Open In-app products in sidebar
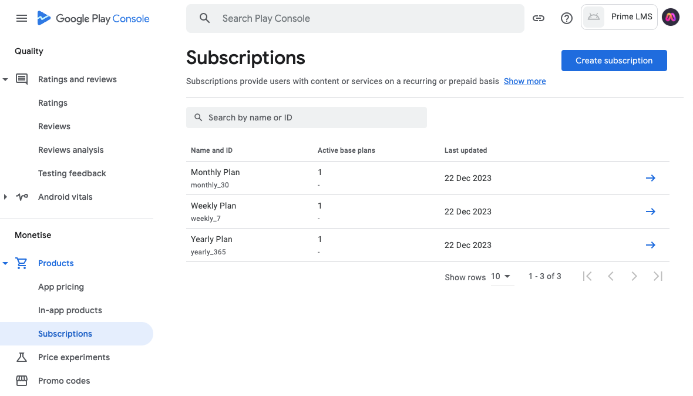Screen dimensions: 693x396 (70, 310)
